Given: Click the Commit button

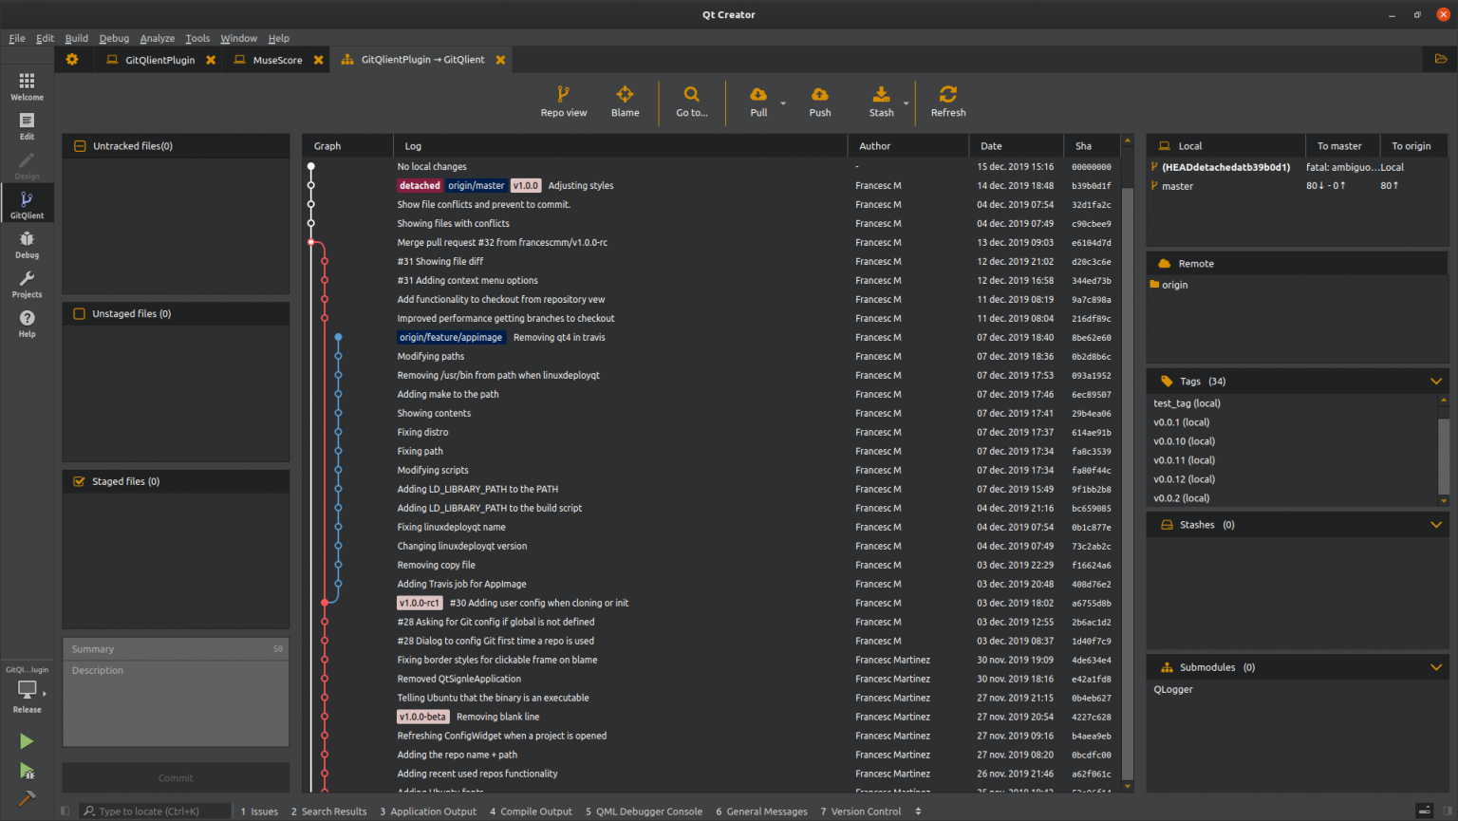Looking at the screenshot, I should pyautogui.click(x=175, y=777).
